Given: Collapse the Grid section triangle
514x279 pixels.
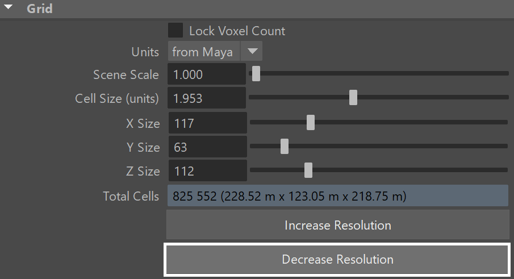Looking at the screenshot, I should [x=8, y=7].
